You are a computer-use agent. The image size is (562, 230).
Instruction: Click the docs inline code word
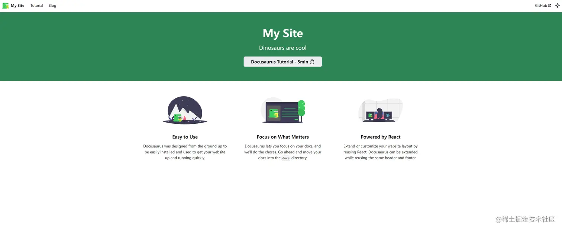click(286, 158)
